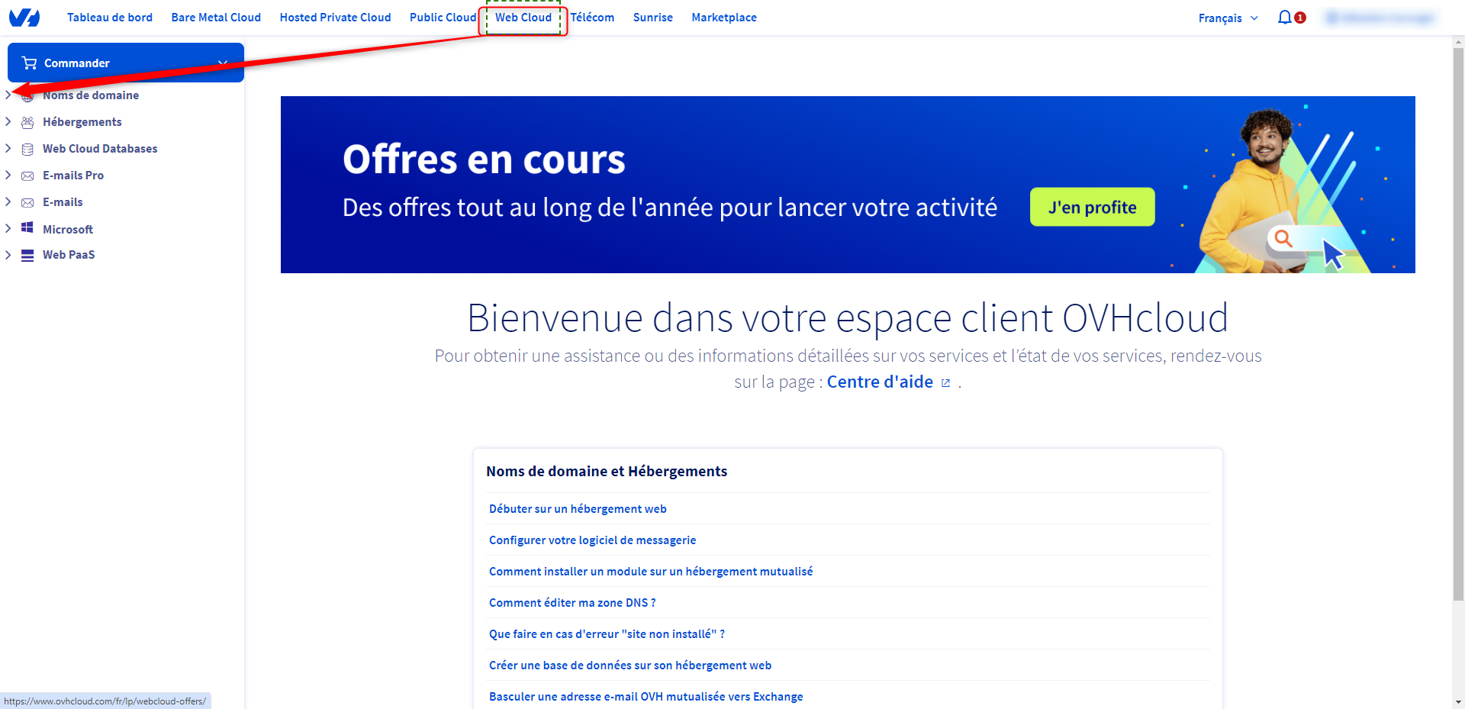
Task: Click the OVHcloud logo
Action: (24, 17)
